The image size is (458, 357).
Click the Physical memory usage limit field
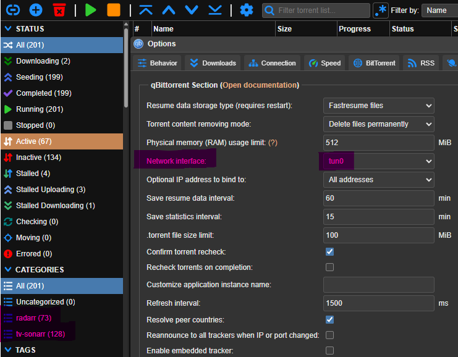coord(378,143)
